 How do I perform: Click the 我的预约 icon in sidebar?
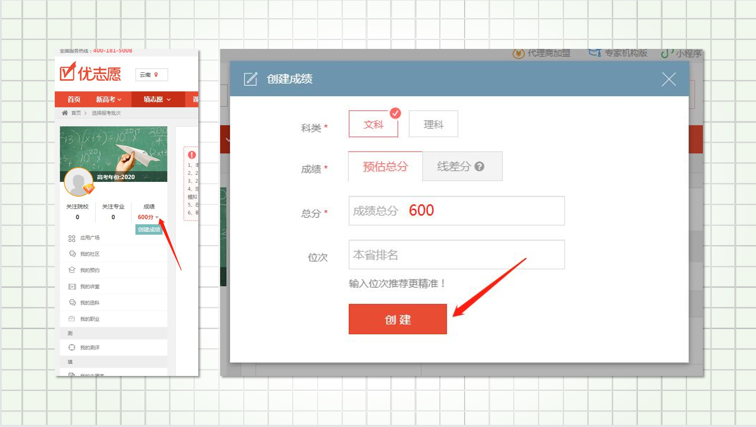point(72,270)
